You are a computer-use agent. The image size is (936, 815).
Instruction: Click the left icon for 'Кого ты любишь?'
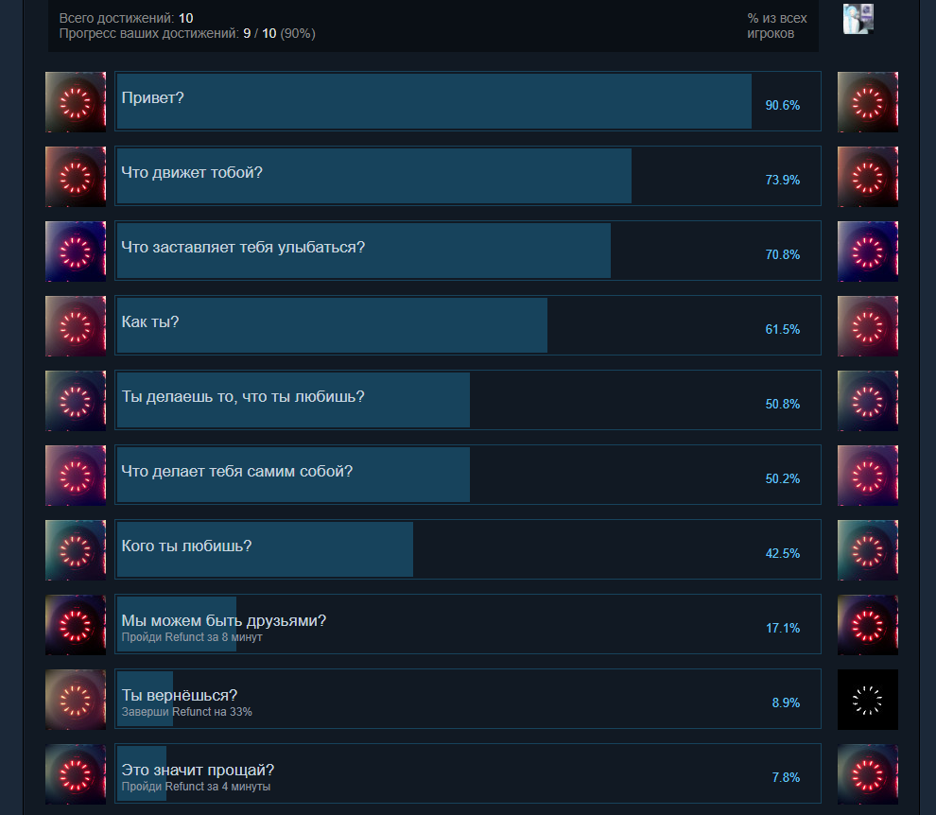click(x=76, y=550)
